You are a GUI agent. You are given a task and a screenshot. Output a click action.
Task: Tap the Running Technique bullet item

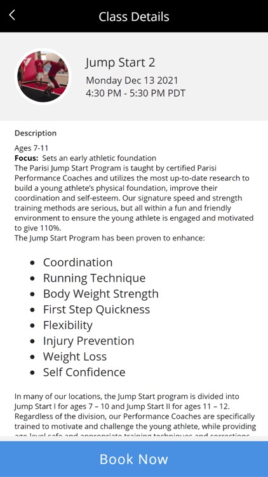pos(94,278)
